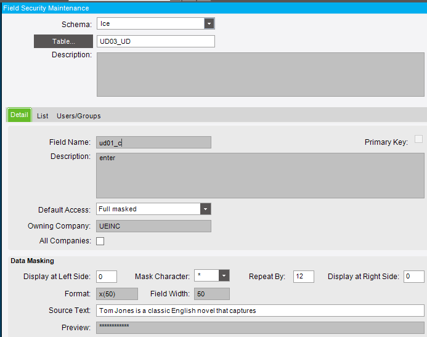The height and width of the screenshot is (337, 427).
Task: Click the UD03_UD table input field
Action: (x=156, y=41)
